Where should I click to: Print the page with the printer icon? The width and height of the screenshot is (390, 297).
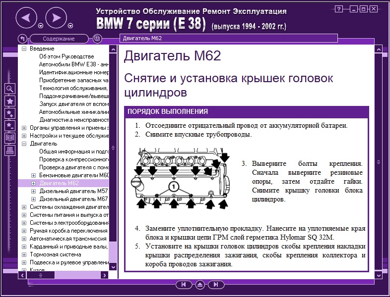pyautogui.click(x=10, y=150)
